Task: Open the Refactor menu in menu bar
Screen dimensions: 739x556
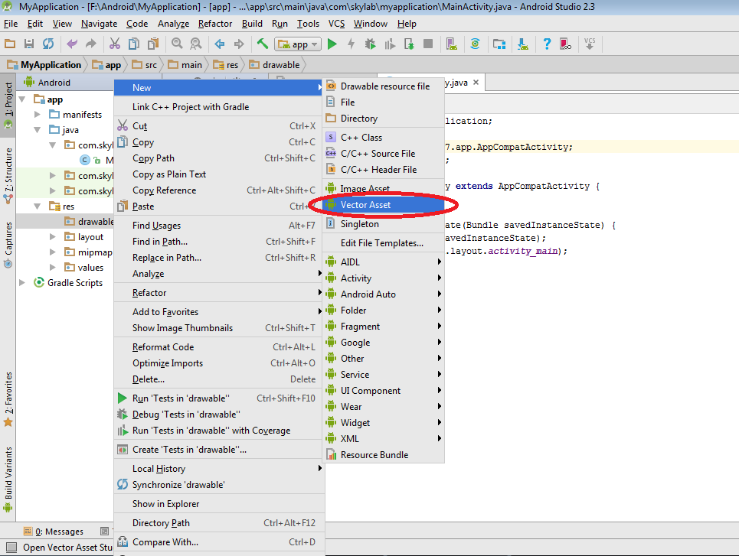Action: [x=214, y=24]
